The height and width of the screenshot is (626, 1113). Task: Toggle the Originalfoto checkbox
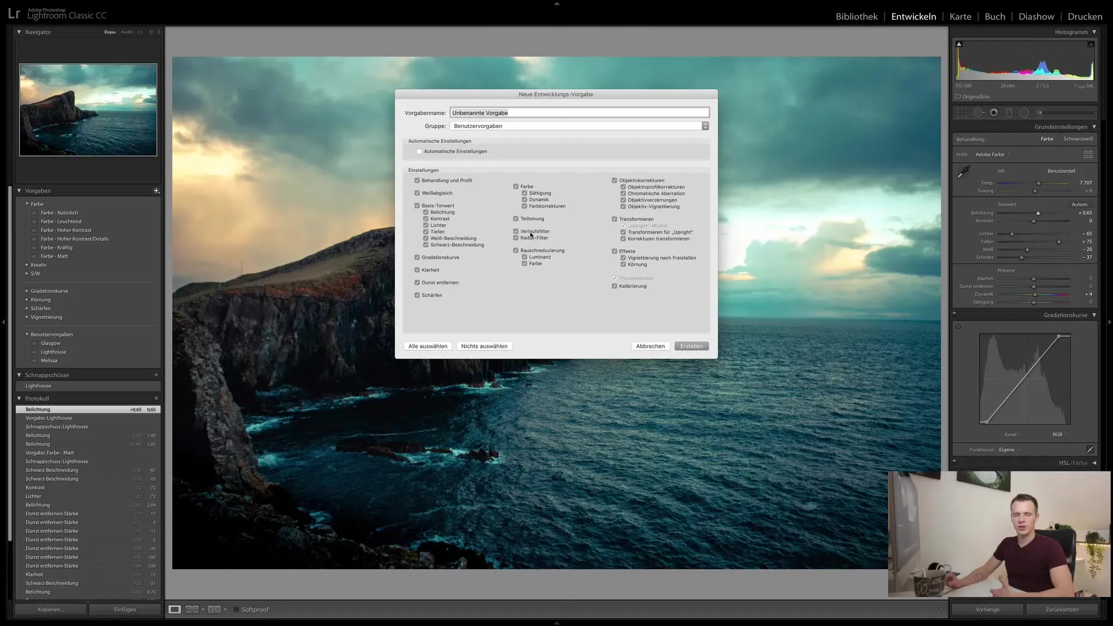click(958, 97)
